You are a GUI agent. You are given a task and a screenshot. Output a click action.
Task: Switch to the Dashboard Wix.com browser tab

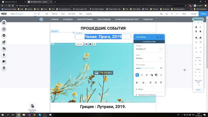(13, 2)
